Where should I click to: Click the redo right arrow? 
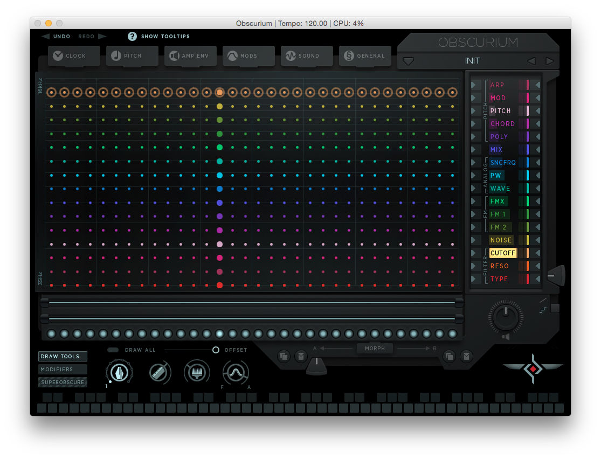(102, 37)
